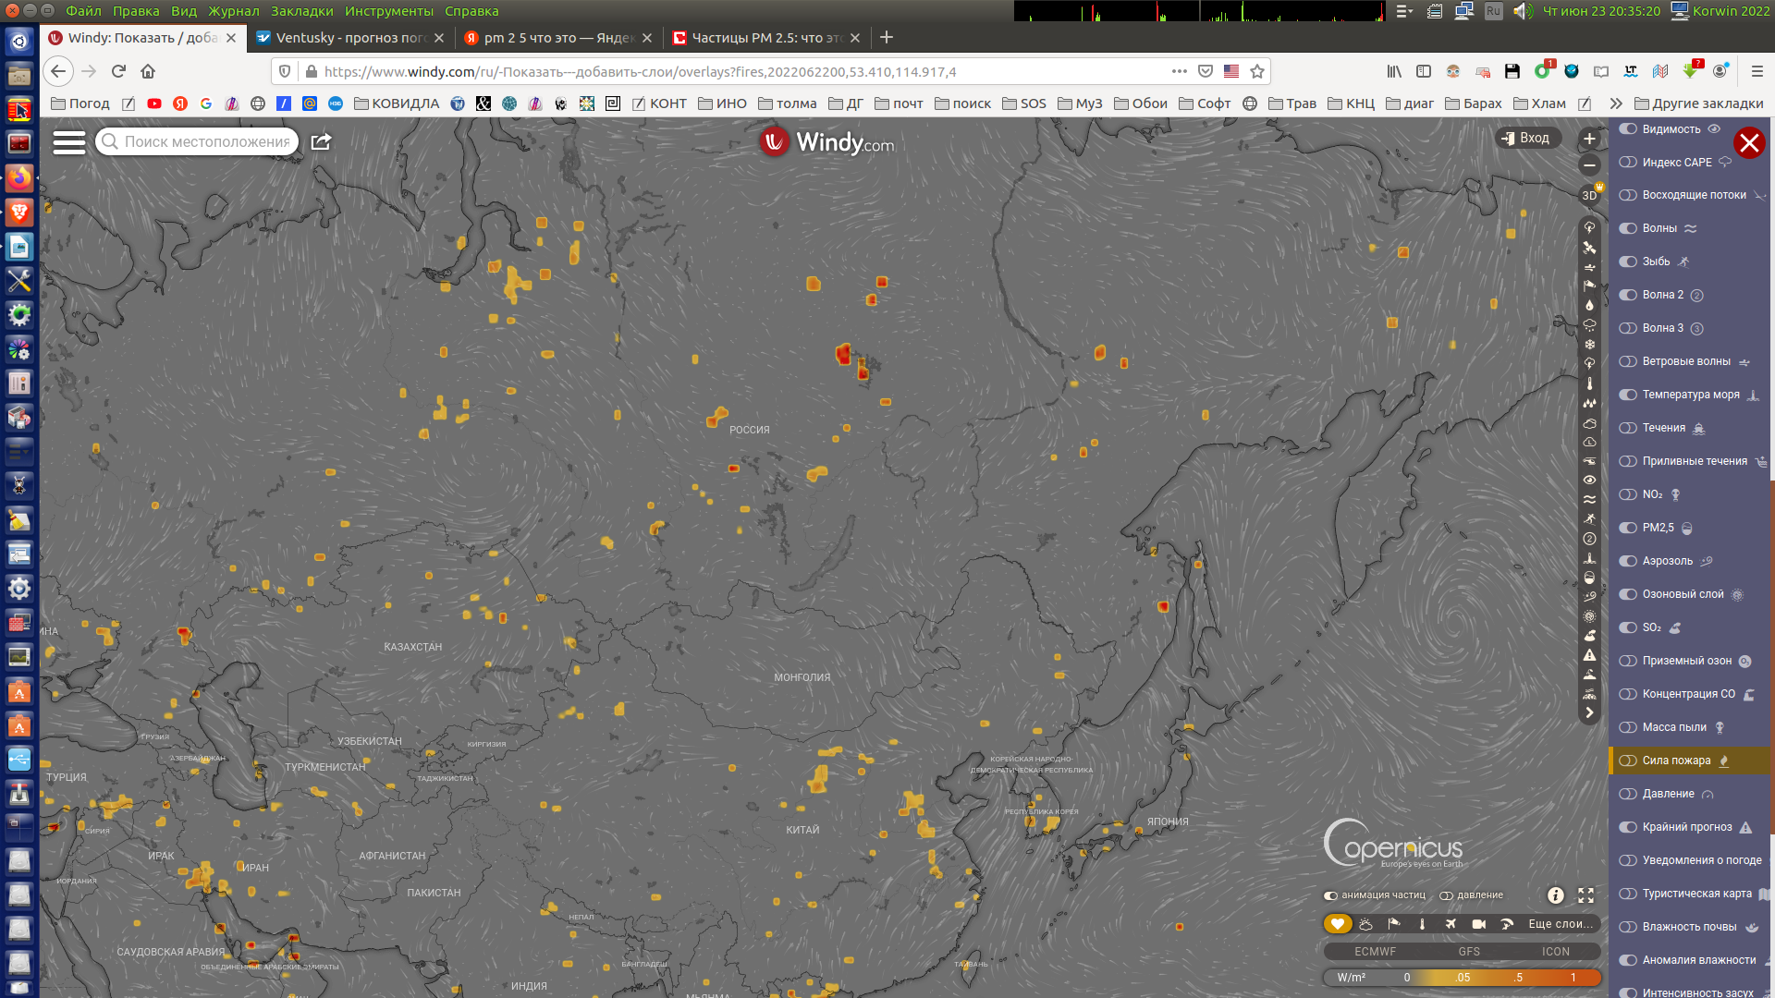Toggle the Индекс CAPE layer switch
The image size is (1775, 998).
[1628, 163]
